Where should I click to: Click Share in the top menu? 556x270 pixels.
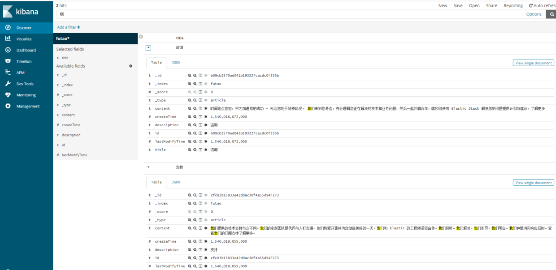point(491,6)
